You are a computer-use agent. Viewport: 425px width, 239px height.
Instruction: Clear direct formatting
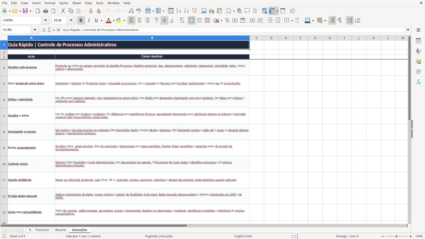(x=98, y=11)
